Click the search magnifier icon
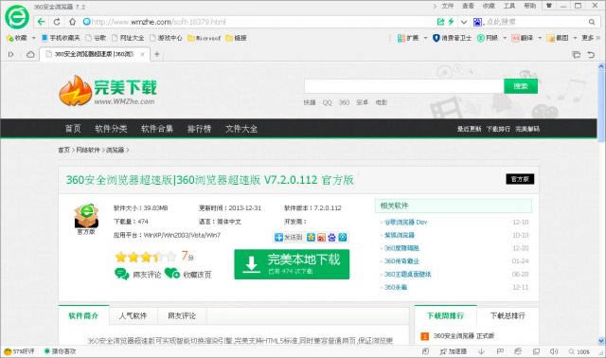This screenshot has width=606, height=358. pos(592,22)
